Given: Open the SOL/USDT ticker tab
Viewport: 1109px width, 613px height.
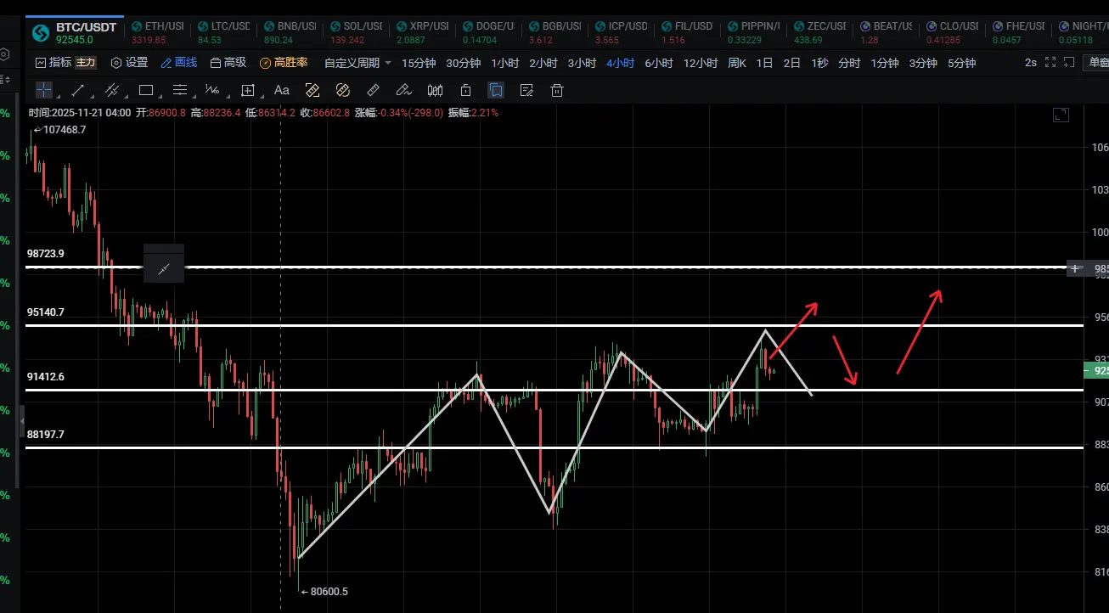Looking at the screenshot, I should (357, 32).
